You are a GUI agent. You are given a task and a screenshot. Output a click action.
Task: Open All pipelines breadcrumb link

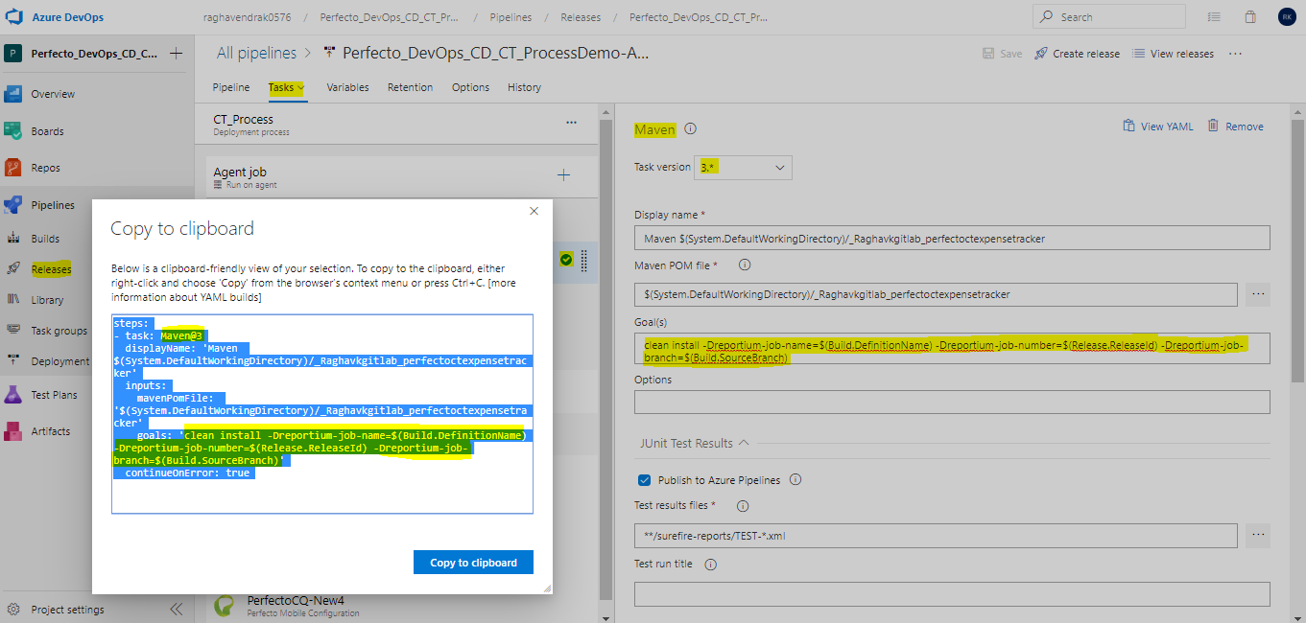257,54
